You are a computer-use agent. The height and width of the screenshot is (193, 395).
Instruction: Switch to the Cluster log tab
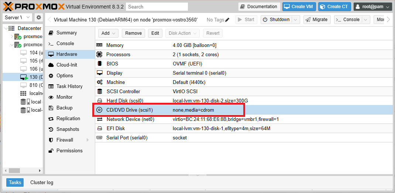(x=42, y=182)
